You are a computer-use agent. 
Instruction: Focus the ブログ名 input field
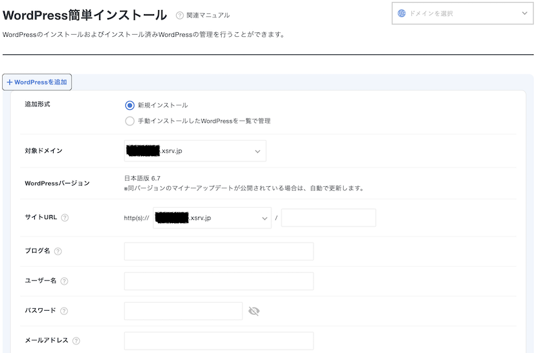pos(219,251)
